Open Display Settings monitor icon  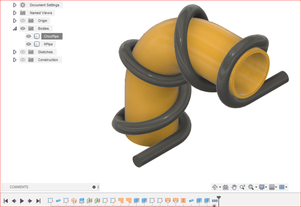click(262, 187)
